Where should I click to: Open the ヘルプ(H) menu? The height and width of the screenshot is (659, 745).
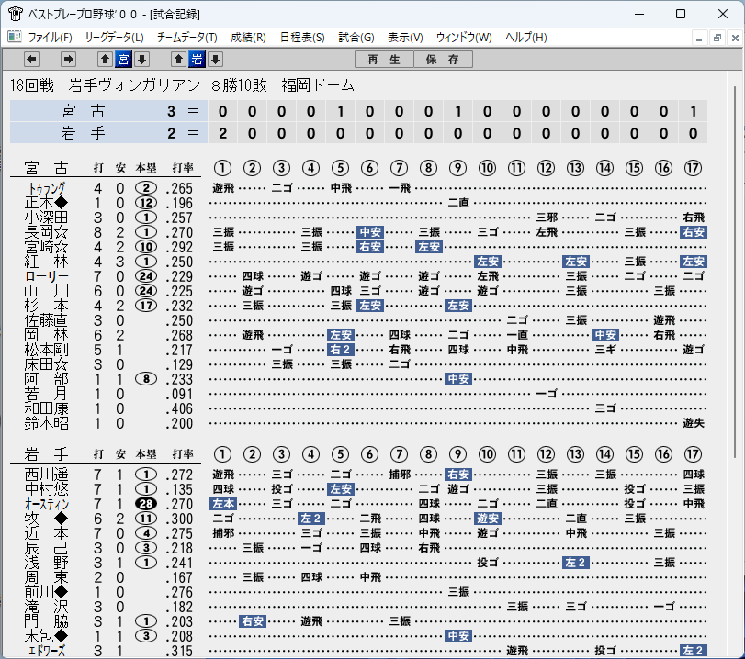(526, 37)
